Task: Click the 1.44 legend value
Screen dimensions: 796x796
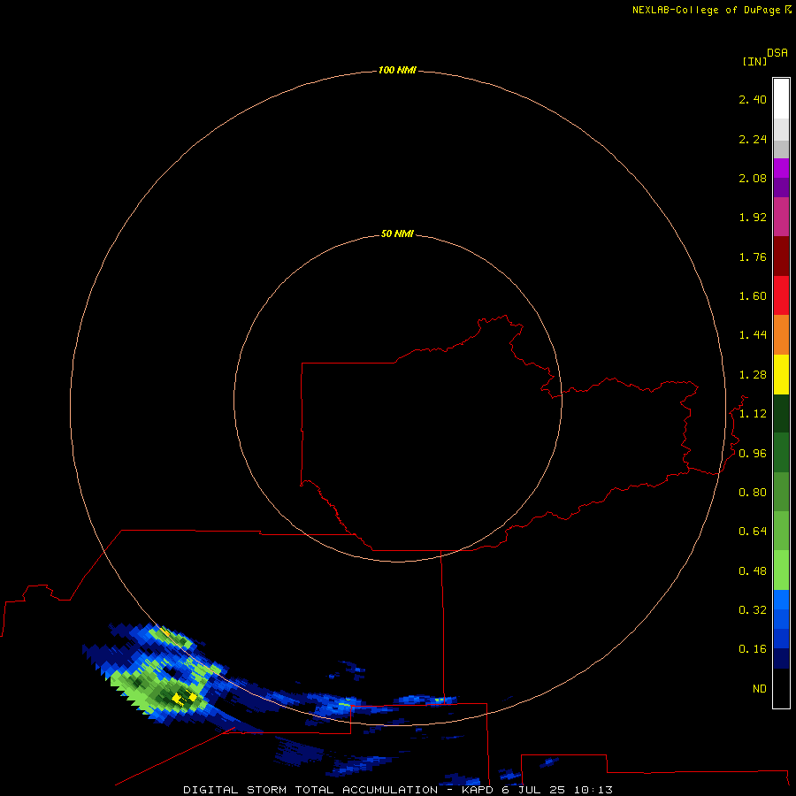Action: point(753,334)
